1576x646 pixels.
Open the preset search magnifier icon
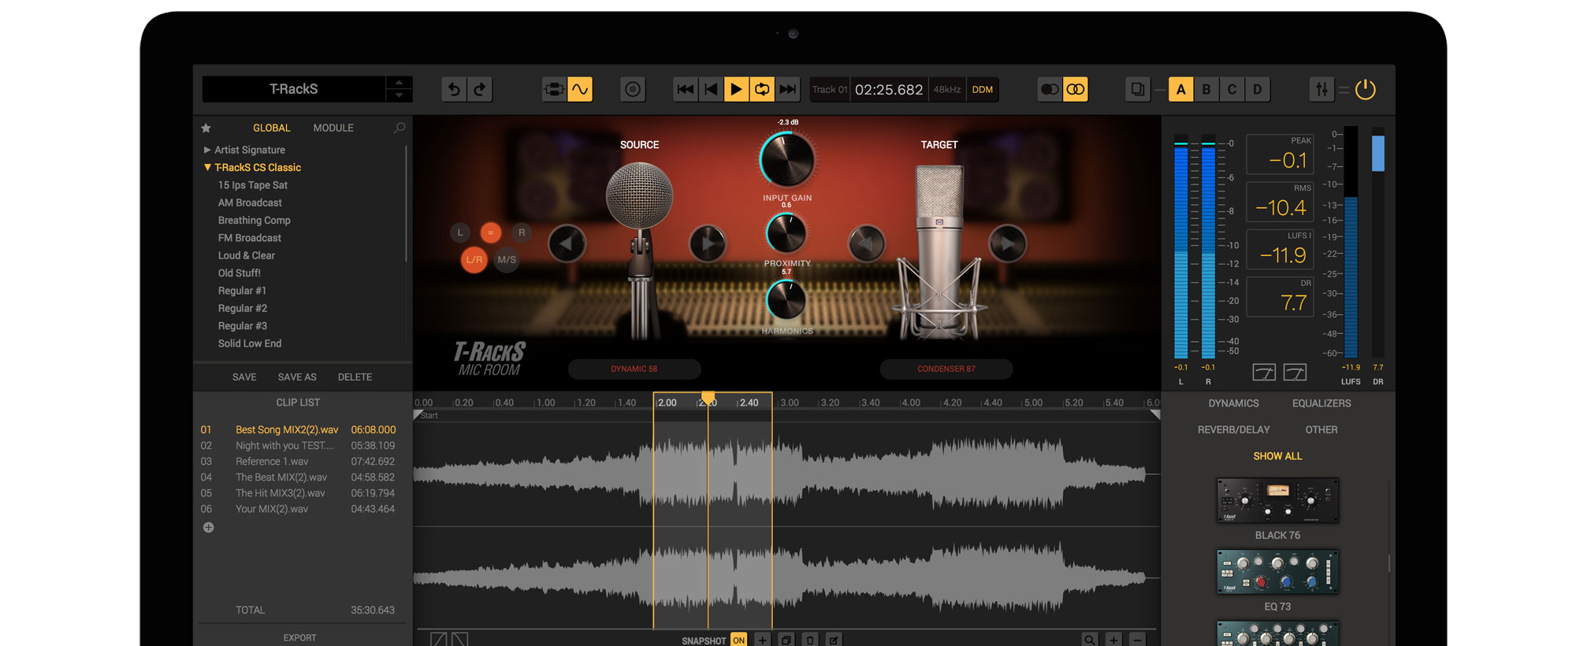pos(400,128)
